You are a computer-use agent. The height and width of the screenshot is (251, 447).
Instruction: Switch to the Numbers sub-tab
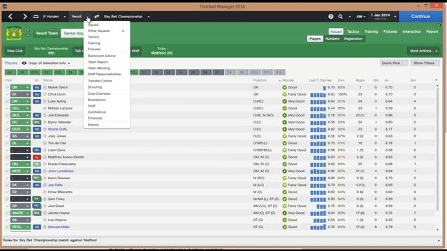pos(332,39)
